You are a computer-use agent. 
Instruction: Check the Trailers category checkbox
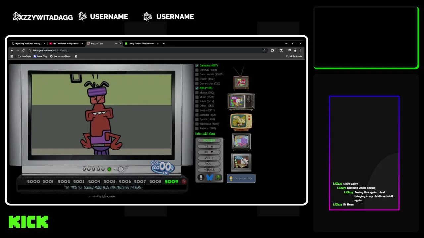coord(197,128)
